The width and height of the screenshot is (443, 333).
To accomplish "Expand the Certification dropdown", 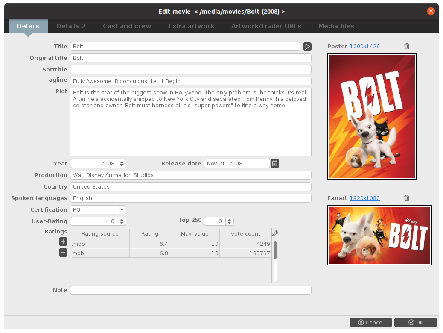I will (x=122, y=209).
